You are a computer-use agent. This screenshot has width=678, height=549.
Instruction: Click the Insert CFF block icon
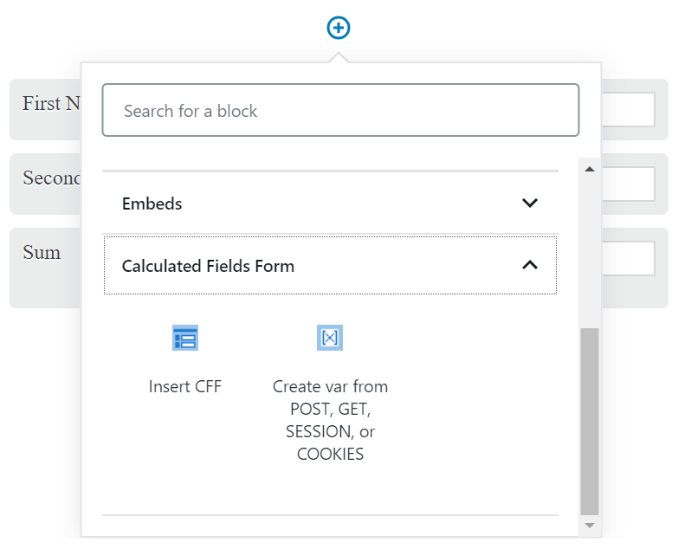point(185,338)
